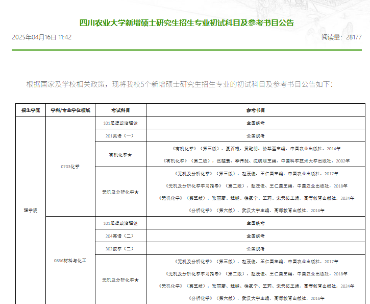Click 全国统考 beside 101思想政治理论 under 0856材料与化工
The image size is (370, 304).
coord(256,223)
